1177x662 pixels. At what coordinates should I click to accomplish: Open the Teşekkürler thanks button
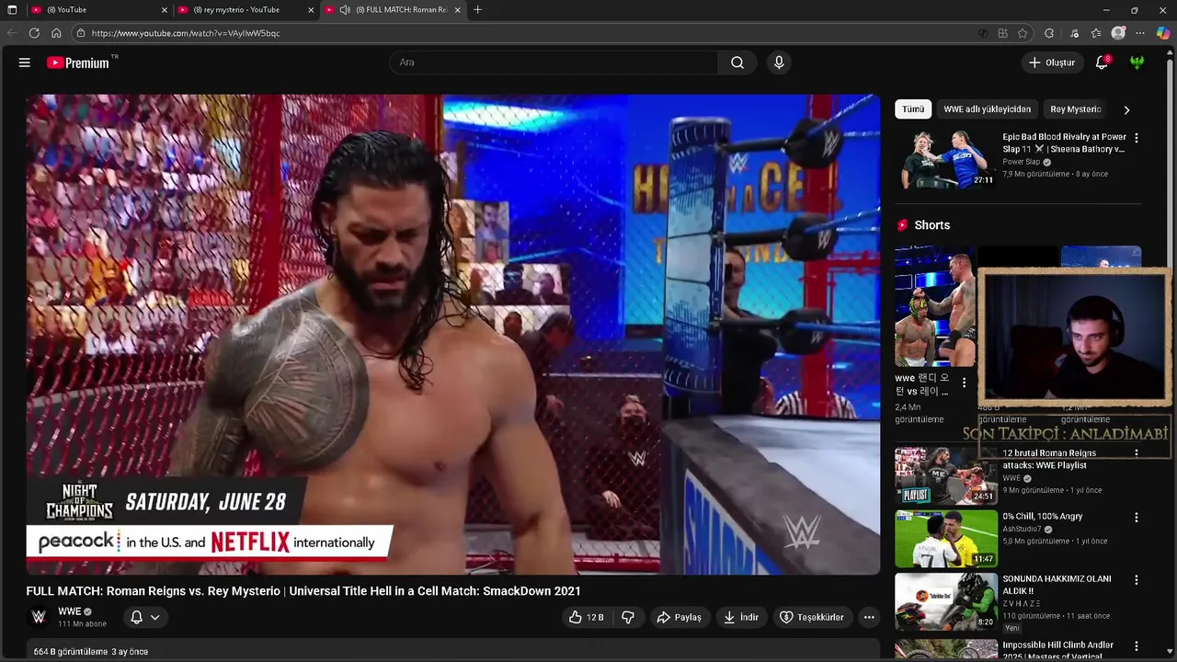[x=812, y=617]
